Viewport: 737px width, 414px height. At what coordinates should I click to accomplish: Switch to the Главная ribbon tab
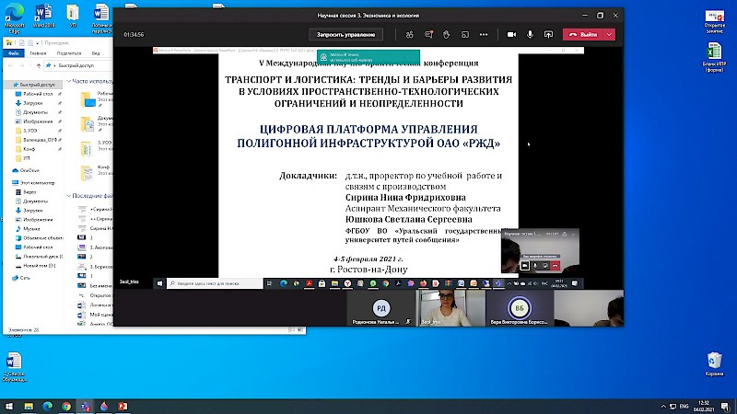point(38,53)
